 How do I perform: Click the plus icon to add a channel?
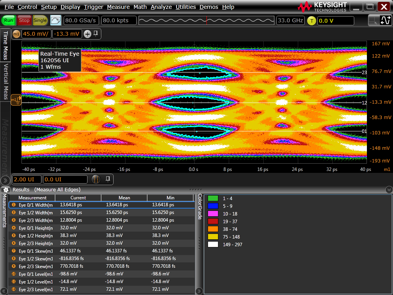pos(88,34)
